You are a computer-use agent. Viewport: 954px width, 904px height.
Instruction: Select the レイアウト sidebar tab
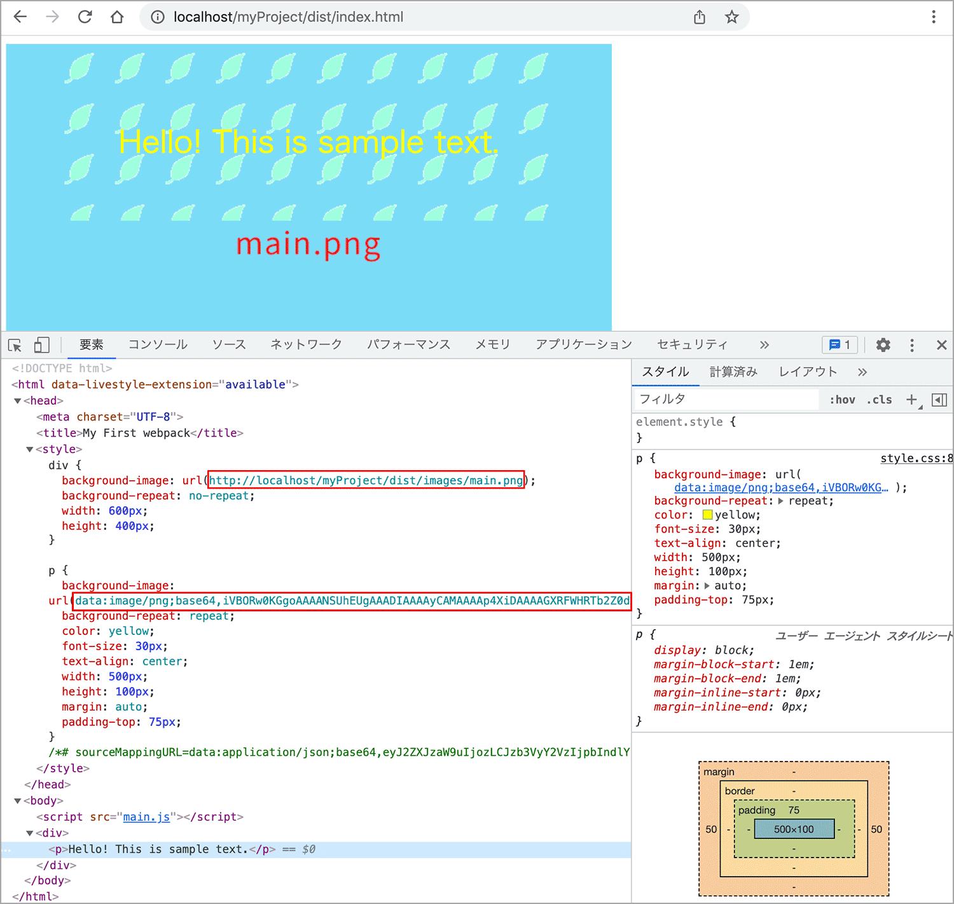pos(808,372)
